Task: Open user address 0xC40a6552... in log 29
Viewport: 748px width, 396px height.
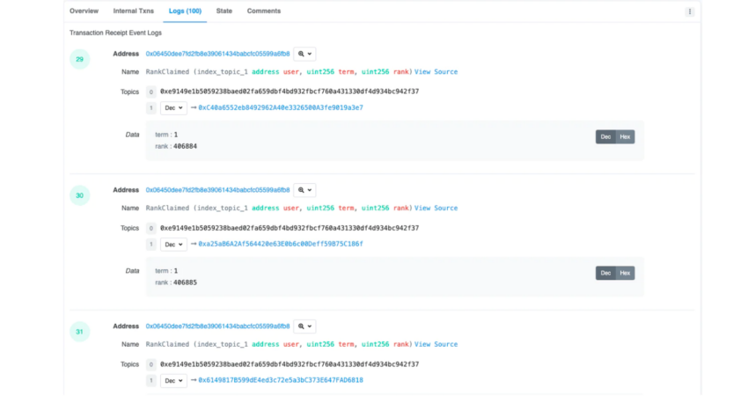Action: [281, 108]
